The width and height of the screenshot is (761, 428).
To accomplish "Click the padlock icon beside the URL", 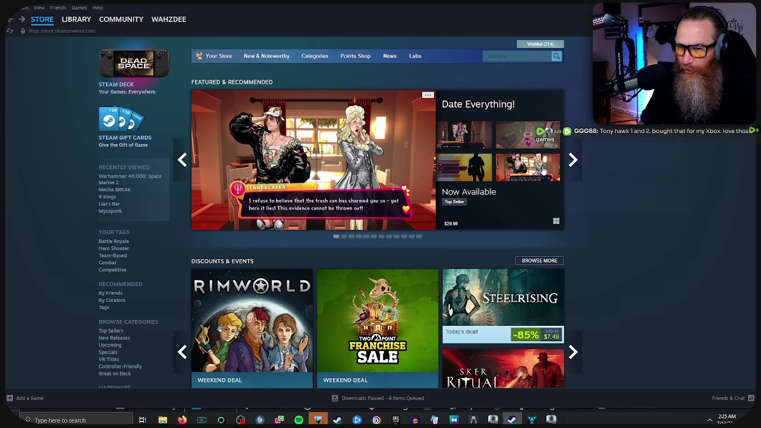I will point(23,31).
